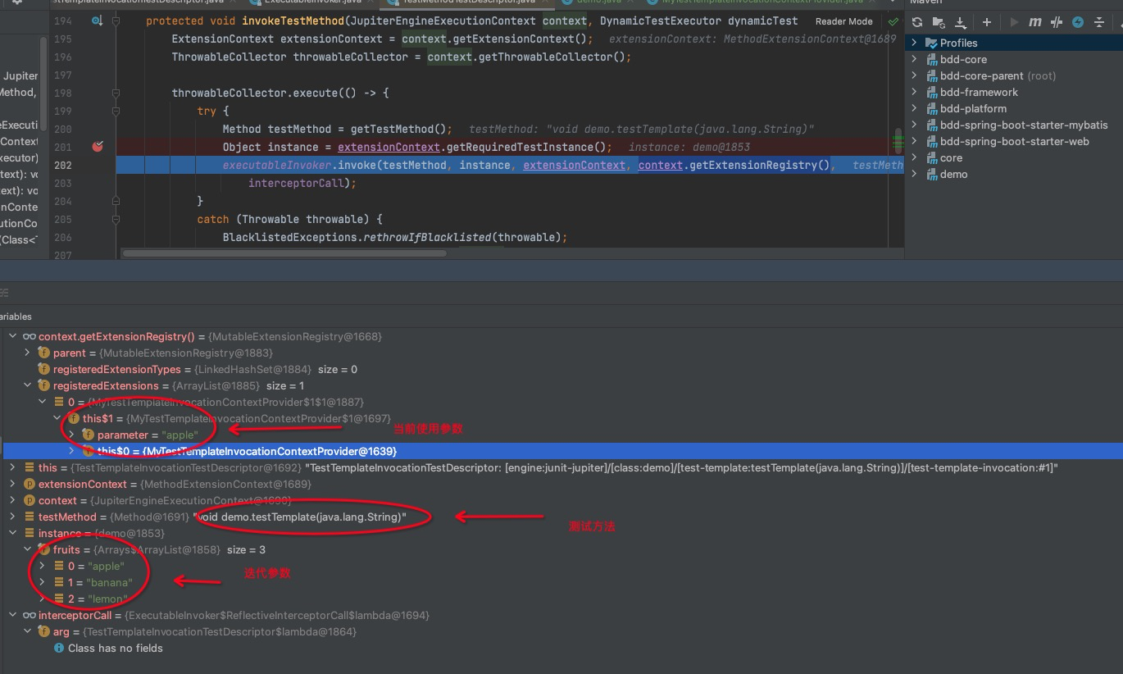The width and height of the screenshot is (1123, 674).
Task: Click the editor's horizontal scrollbar
Action: (x=285, y=253)
